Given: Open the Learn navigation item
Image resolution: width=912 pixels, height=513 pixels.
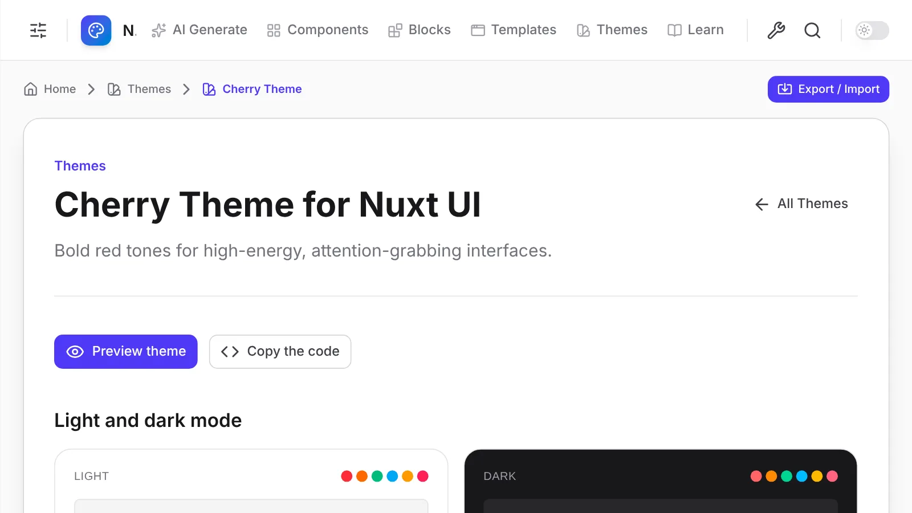Looking at the screenshot, I should click(695, 30).
